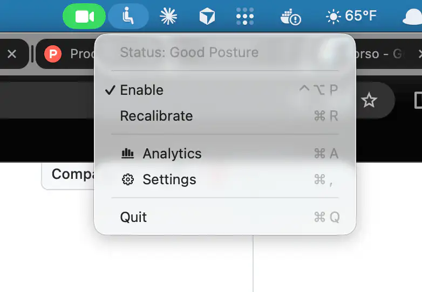Viewport: 422px width, 292px height.
Task: Open Analytics from the posture menu
Action: point(172,154)
